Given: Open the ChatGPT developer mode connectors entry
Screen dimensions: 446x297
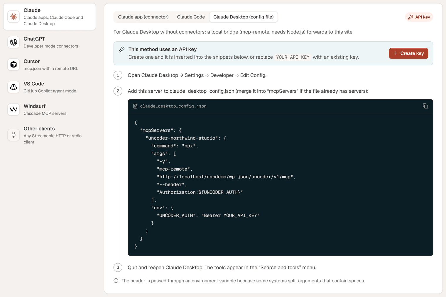Looking at the screenshot, I should click(x=50, y=42).
